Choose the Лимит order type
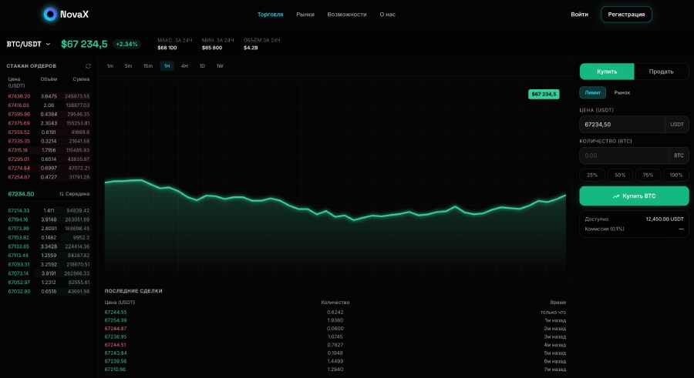 pos(593,92)
